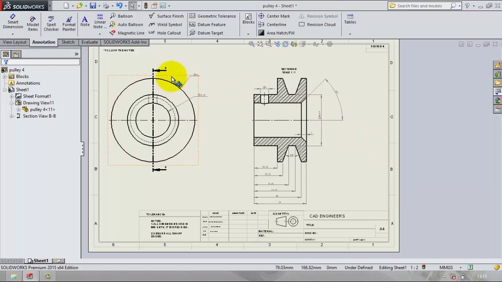Open the Options settings icon
This screenshot has height=282, width=502.
pyautogui.click(x=163, y=5)
